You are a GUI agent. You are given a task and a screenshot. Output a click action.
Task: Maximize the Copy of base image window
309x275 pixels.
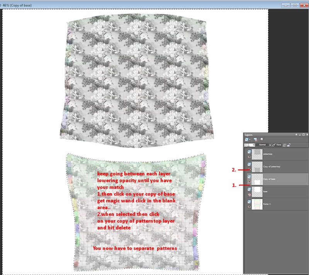295,5
